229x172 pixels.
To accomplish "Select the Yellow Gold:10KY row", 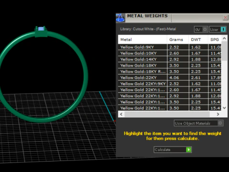I will coord(169,54).
